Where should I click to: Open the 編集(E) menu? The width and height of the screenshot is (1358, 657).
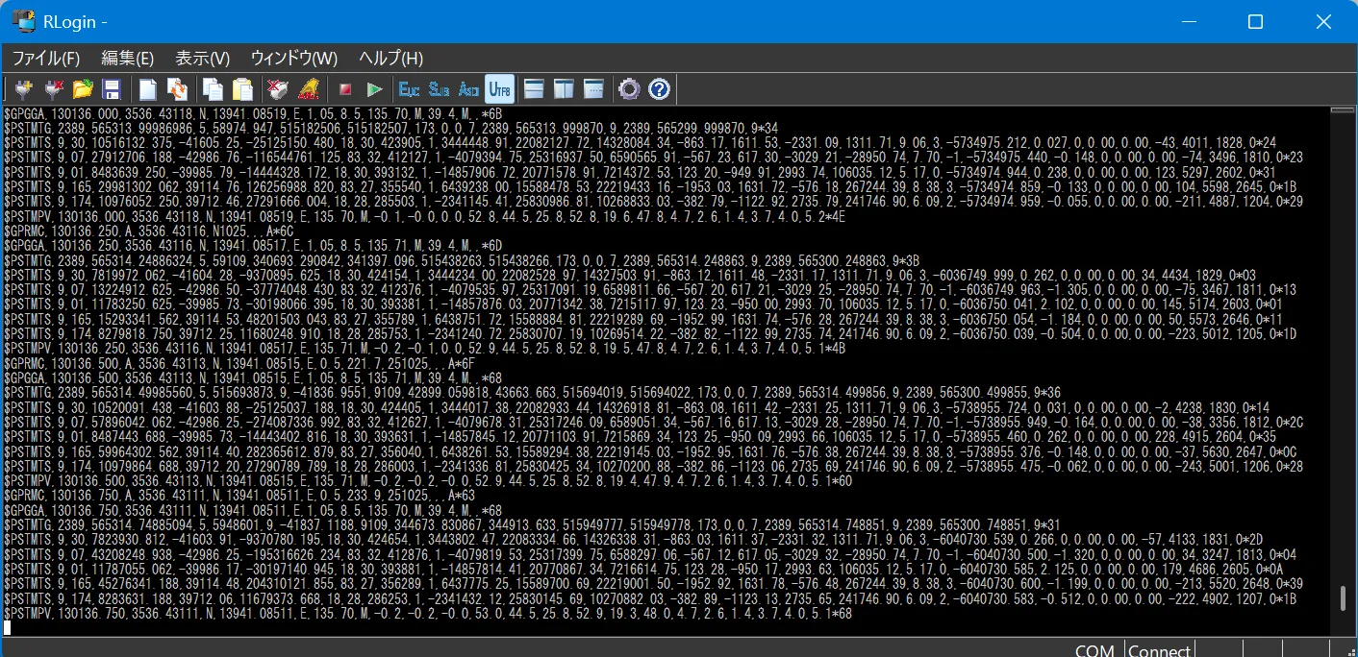pyautogui.click(x=128, y=58)
